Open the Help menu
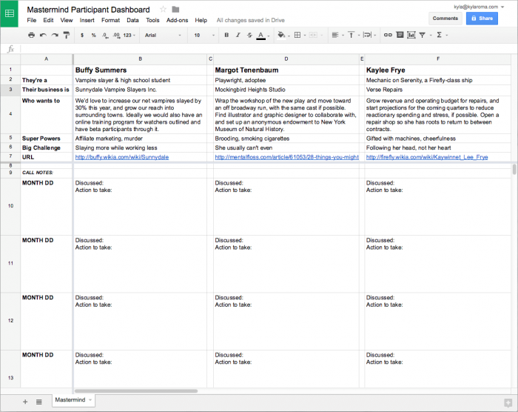 point(201,20)
